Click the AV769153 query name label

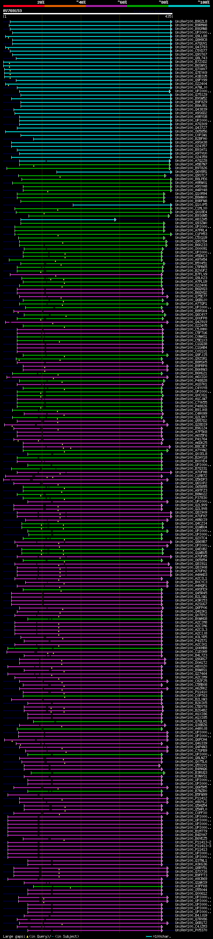[x=12, y=11]
